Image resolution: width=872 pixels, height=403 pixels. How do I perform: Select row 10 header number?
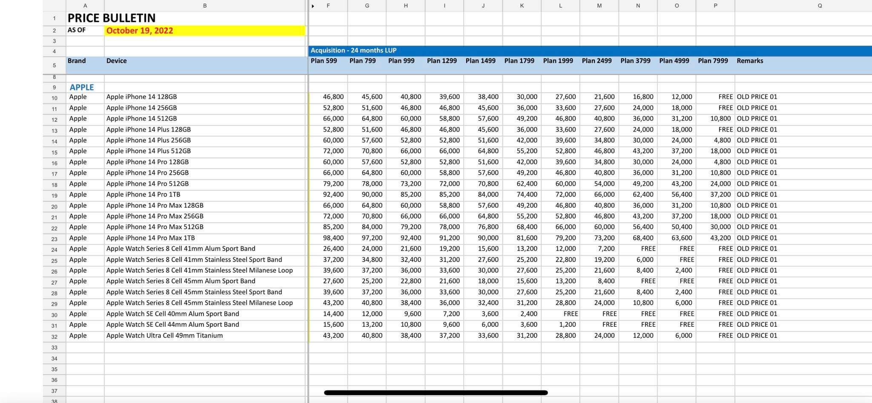pos(54,98)
